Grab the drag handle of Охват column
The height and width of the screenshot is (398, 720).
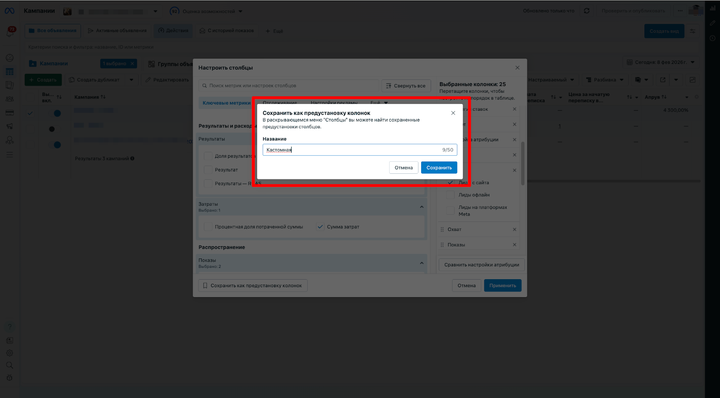(x=442, y=230)
